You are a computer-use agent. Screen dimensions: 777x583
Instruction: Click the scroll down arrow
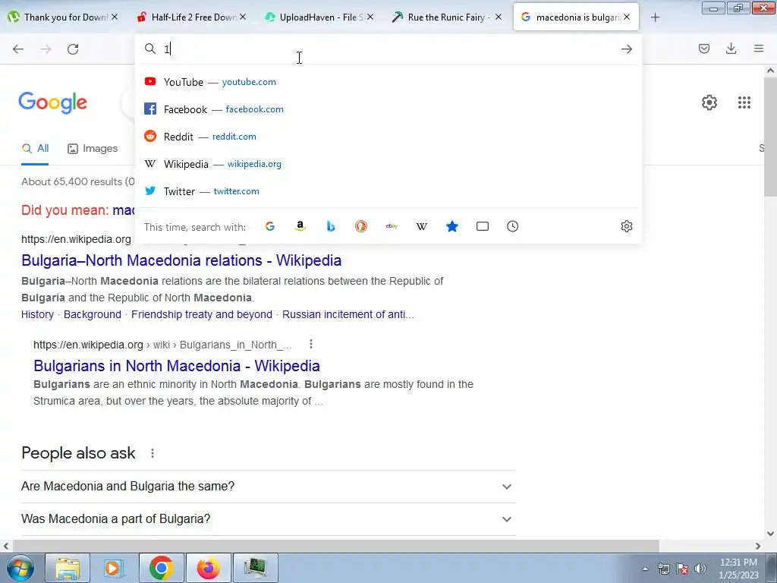point(771,534)
